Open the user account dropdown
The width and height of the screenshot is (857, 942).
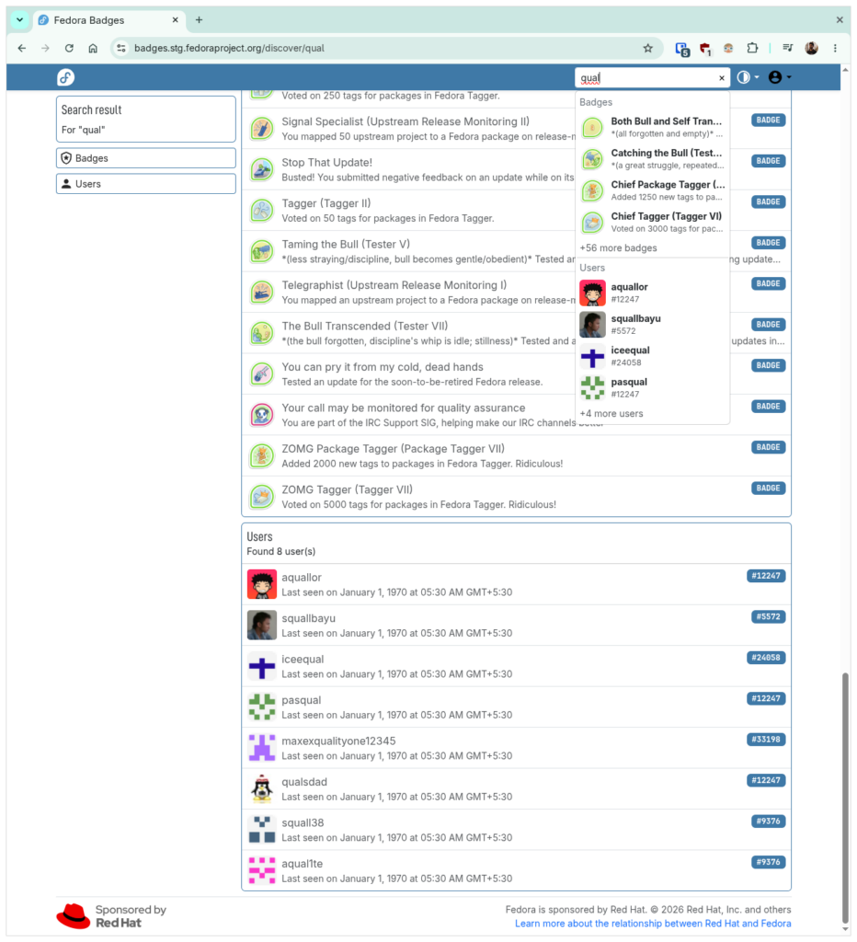780,77
